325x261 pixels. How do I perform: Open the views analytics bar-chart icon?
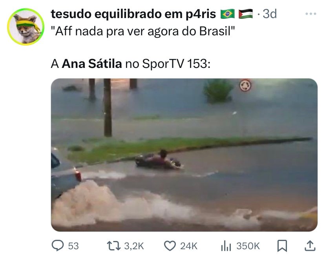pos(226,246)
